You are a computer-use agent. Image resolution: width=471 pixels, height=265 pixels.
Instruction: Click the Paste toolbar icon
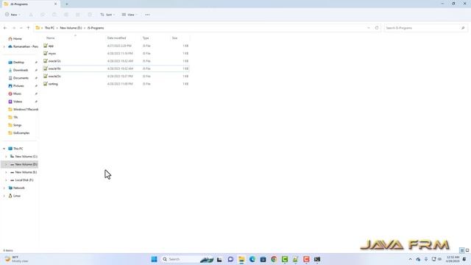pyautogui.click(x=54, y=15)
